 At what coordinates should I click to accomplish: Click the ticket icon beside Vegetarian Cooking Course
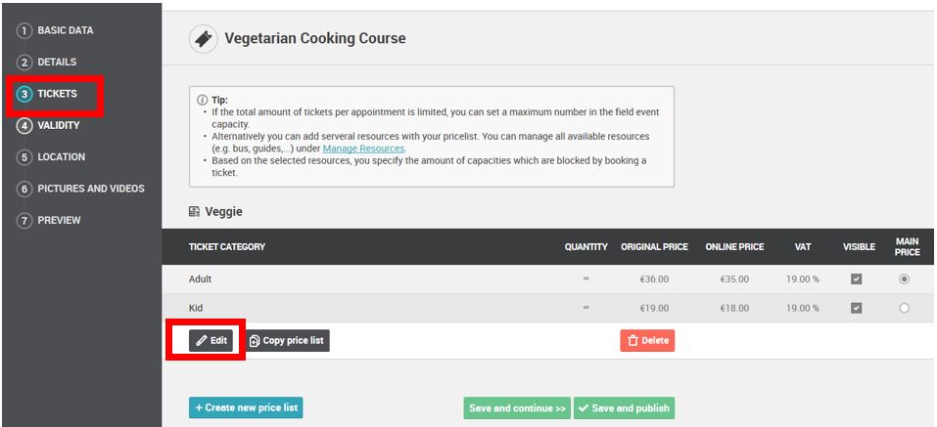[204, 39]
